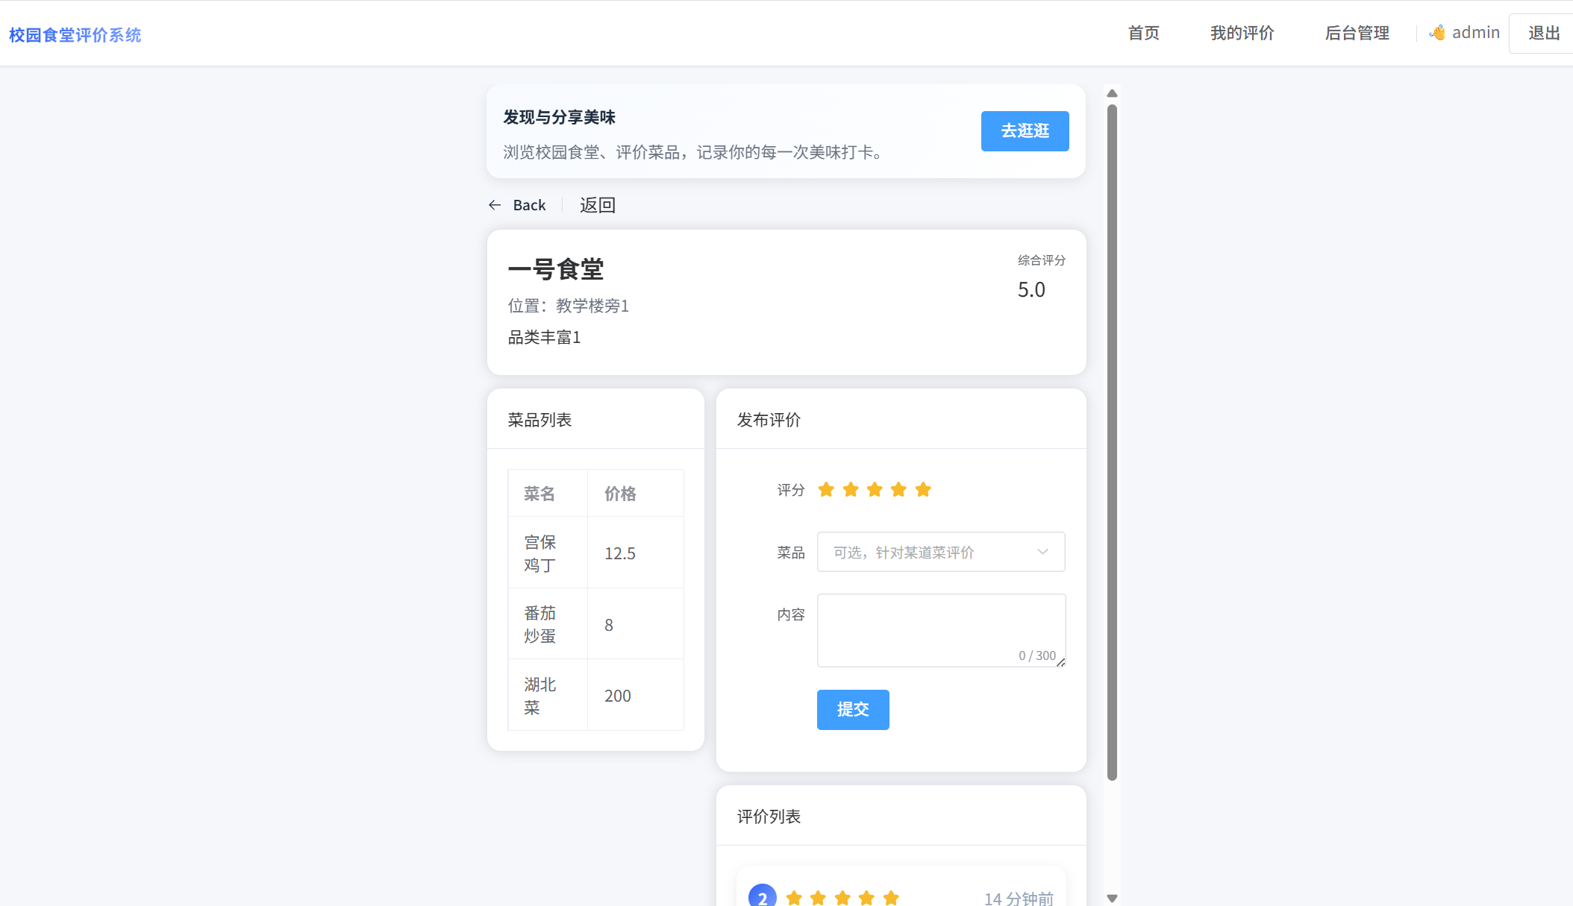Open 我的评价 in the top navigation
This screenshot has width=1573, height=906.
1242,33
